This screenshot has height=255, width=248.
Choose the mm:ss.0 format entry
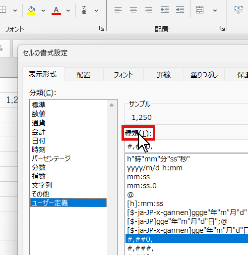click(187, 186)
